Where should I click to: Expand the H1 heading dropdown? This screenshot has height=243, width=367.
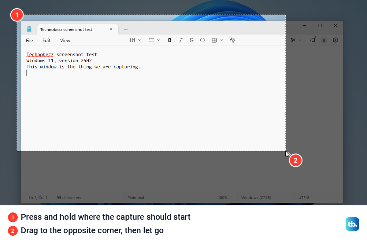tap(135, 40)
